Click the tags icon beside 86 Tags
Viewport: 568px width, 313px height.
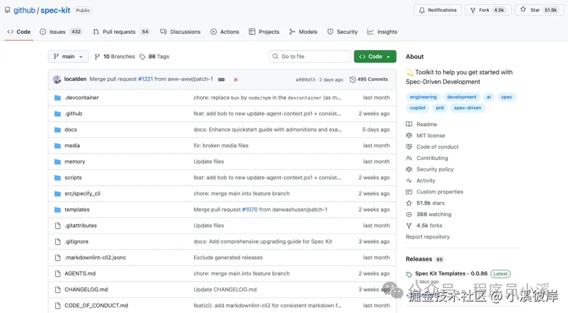pos(143,57)
